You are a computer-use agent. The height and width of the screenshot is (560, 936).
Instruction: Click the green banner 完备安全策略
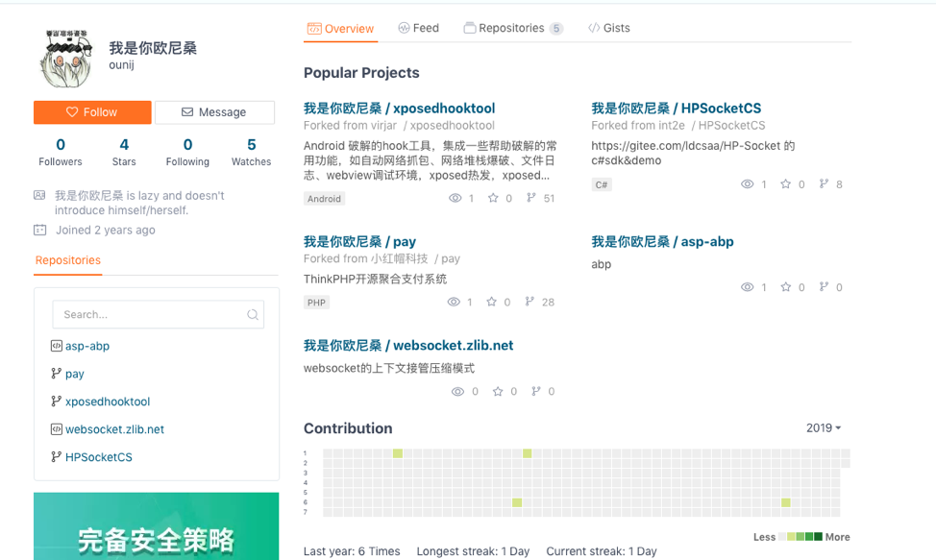click(x=156, y=526)
